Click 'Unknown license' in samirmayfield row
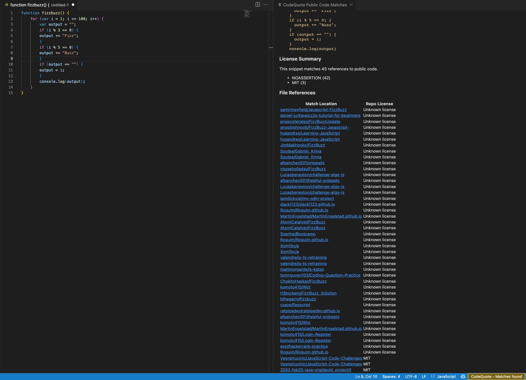 (x=380, y=110)
